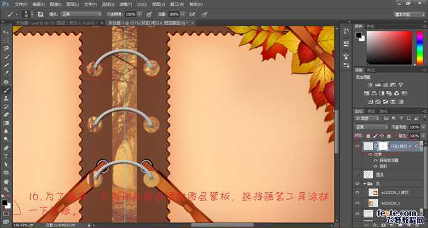This screenshot has width=428, height=228.
Task: Hide the 环扣 拷贝 4 layer
Action: pos(357,147)
